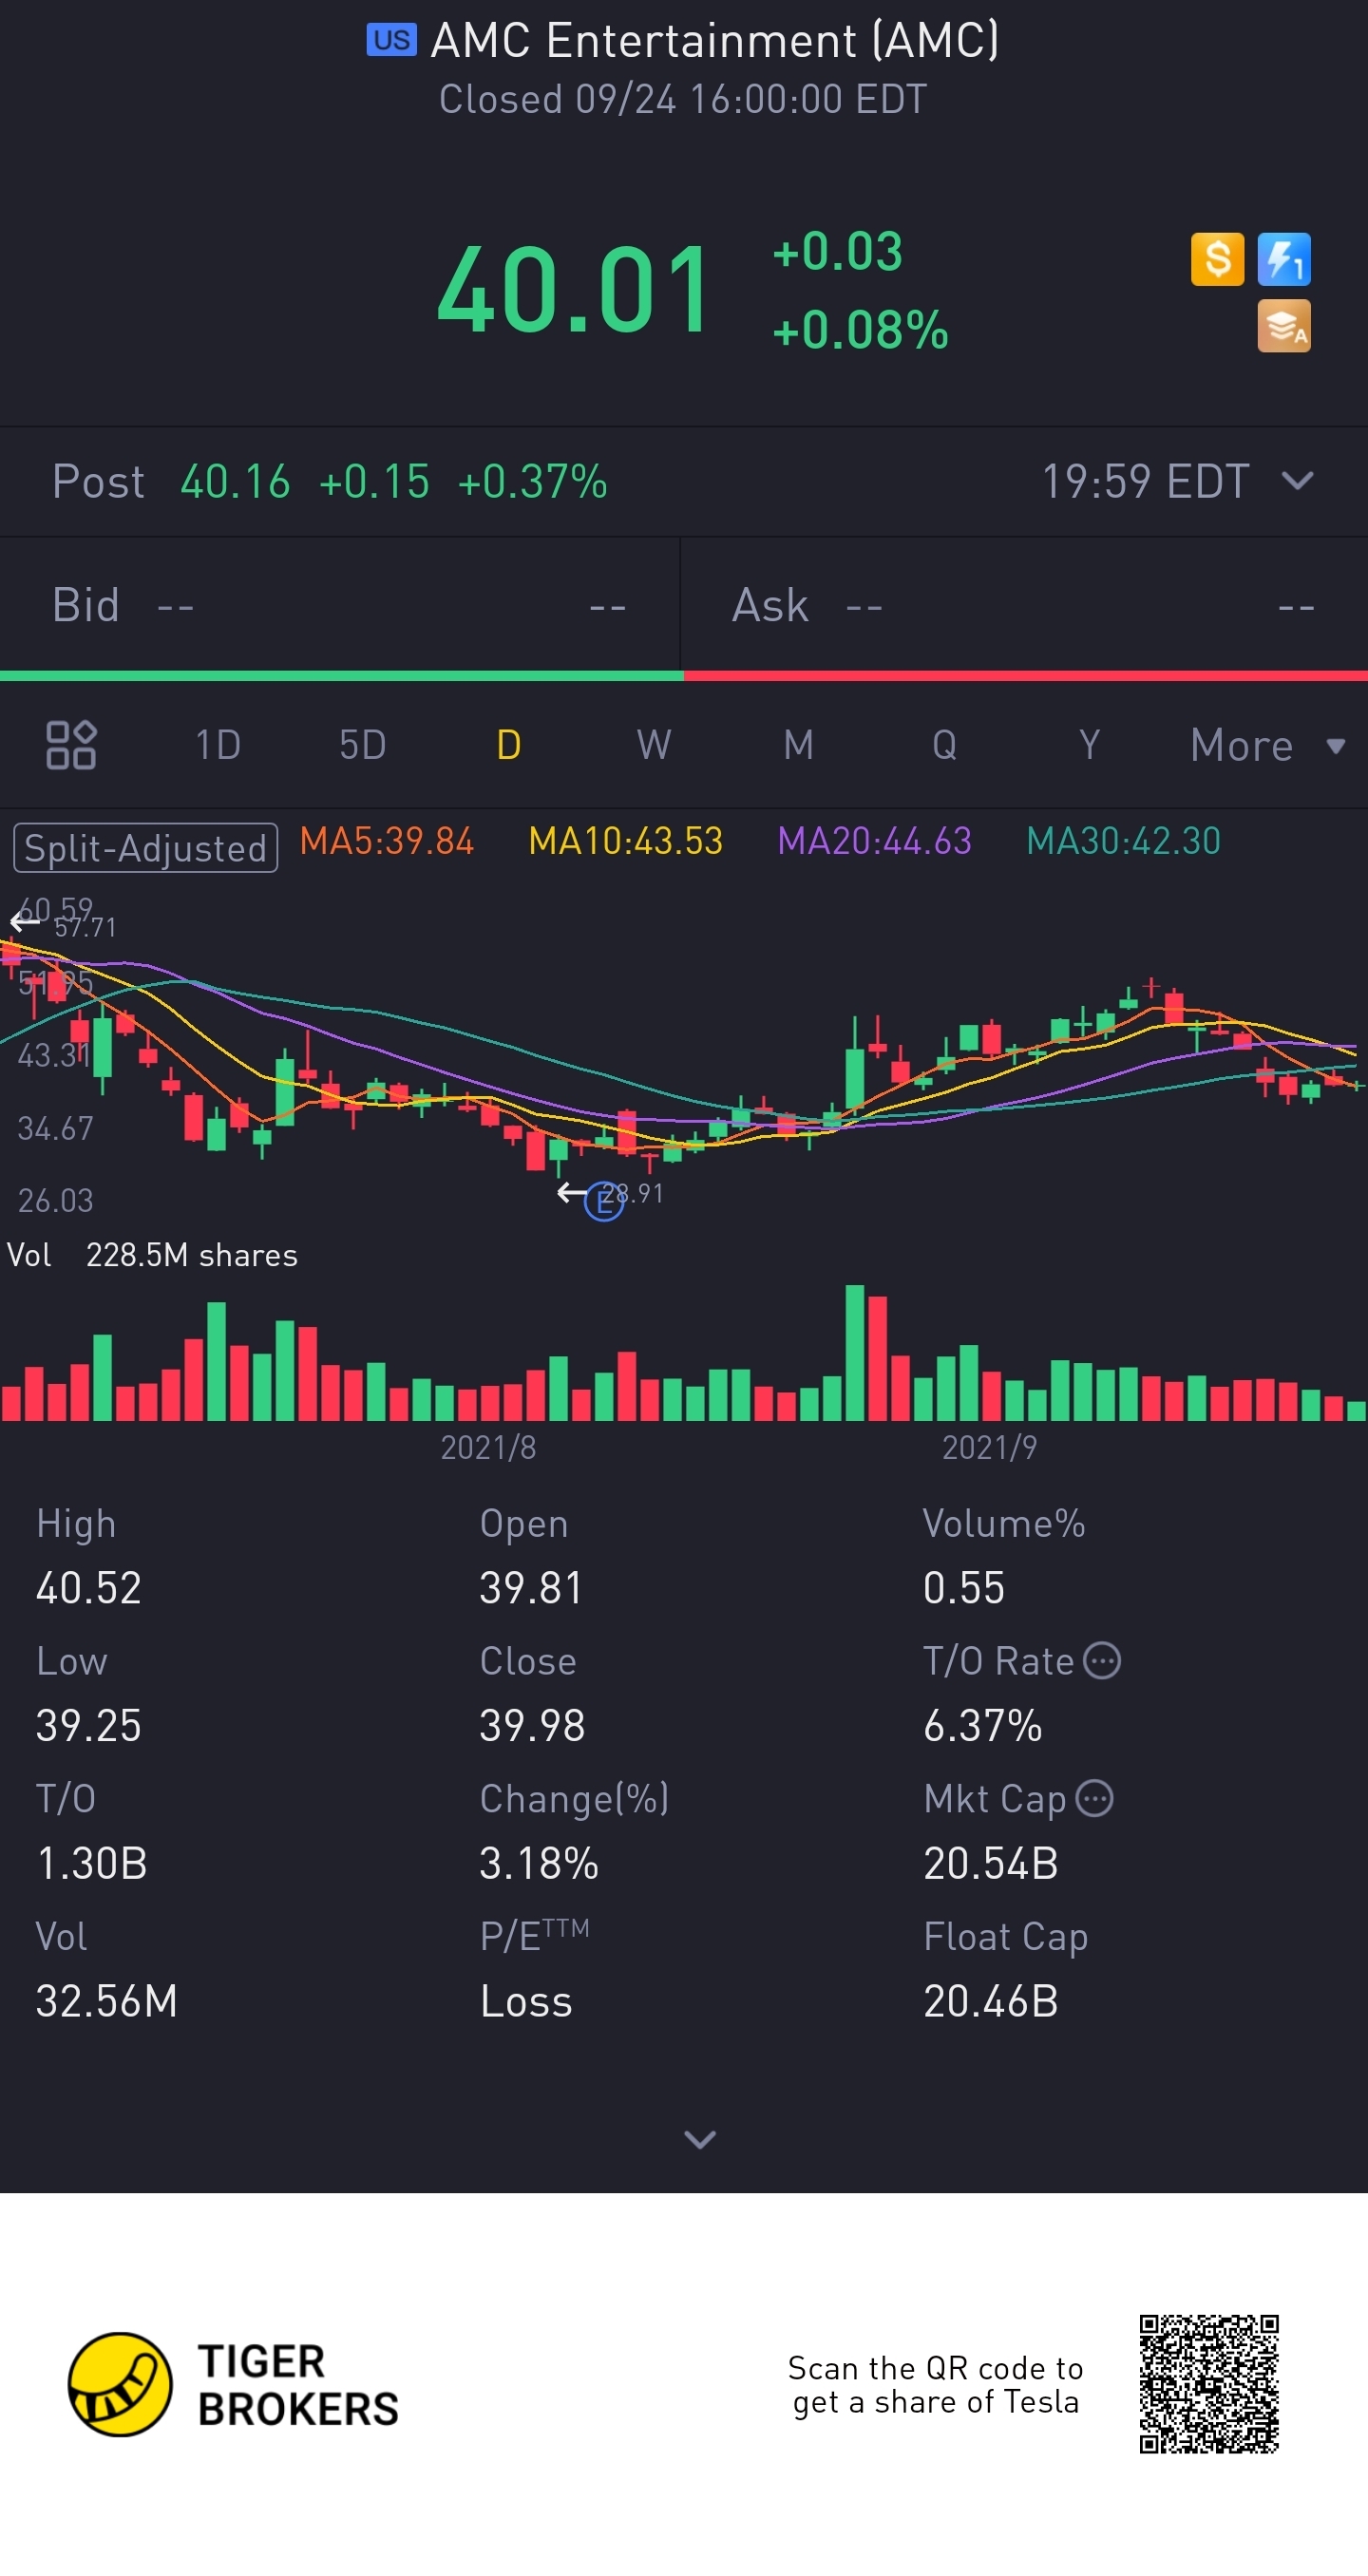Tap the earnings E marker on chart

click(x=604, y=1201)
